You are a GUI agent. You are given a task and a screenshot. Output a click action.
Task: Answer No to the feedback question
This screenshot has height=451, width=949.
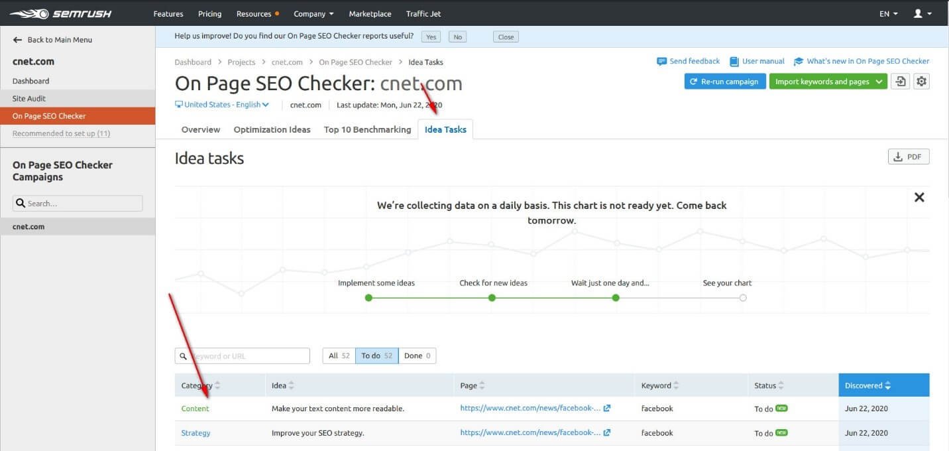pyautogui.click(x=457, y=37)
